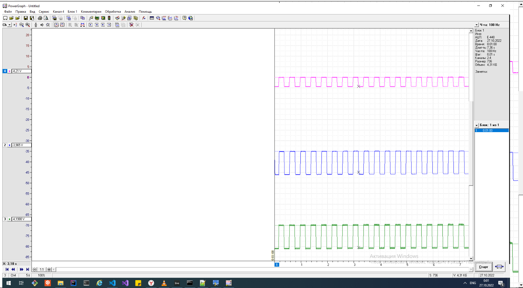
Task: Click the vertical scrollbar up arrow of the graph
Action: [x=471, y=31]
